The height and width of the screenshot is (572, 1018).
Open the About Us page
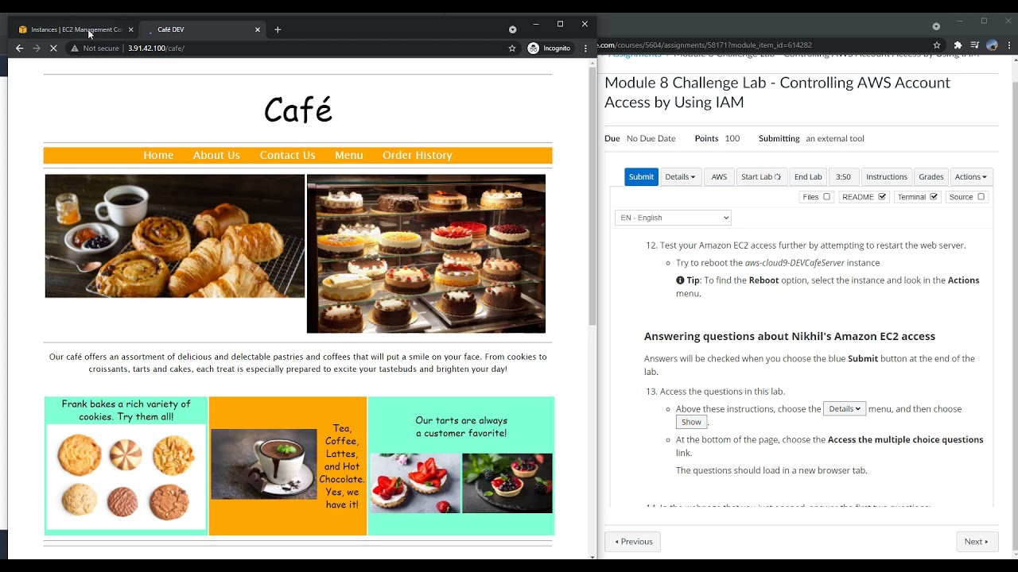tap(216, 155)
